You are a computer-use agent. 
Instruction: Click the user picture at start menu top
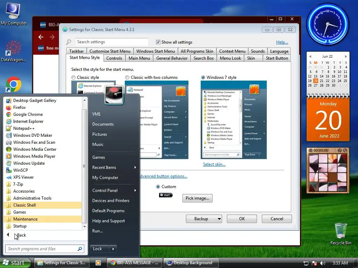coord(114,95)
